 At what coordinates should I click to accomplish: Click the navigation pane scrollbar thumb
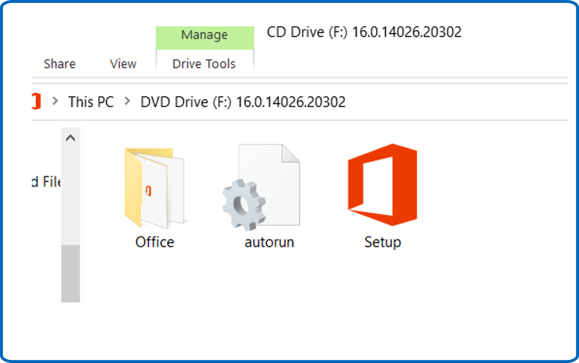click(x=70, y=274)
